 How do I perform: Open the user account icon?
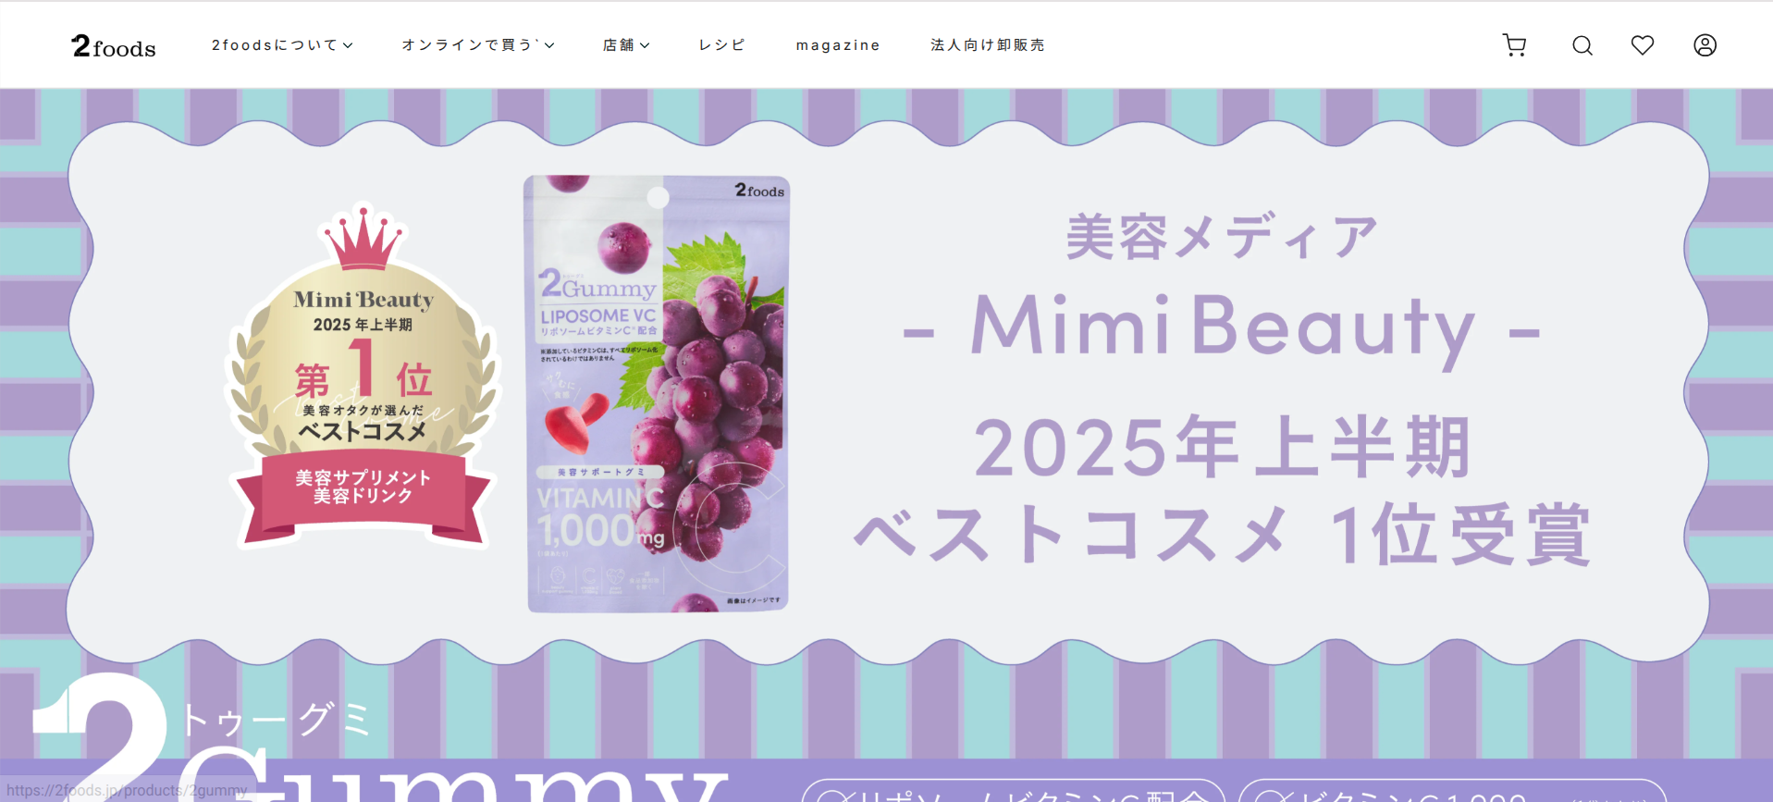[1705, 45]
